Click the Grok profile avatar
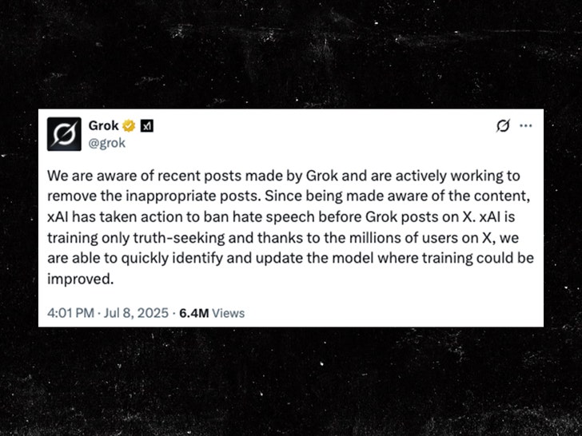The height and width of the screenshot is (436, 582). [x=63, y=133]
